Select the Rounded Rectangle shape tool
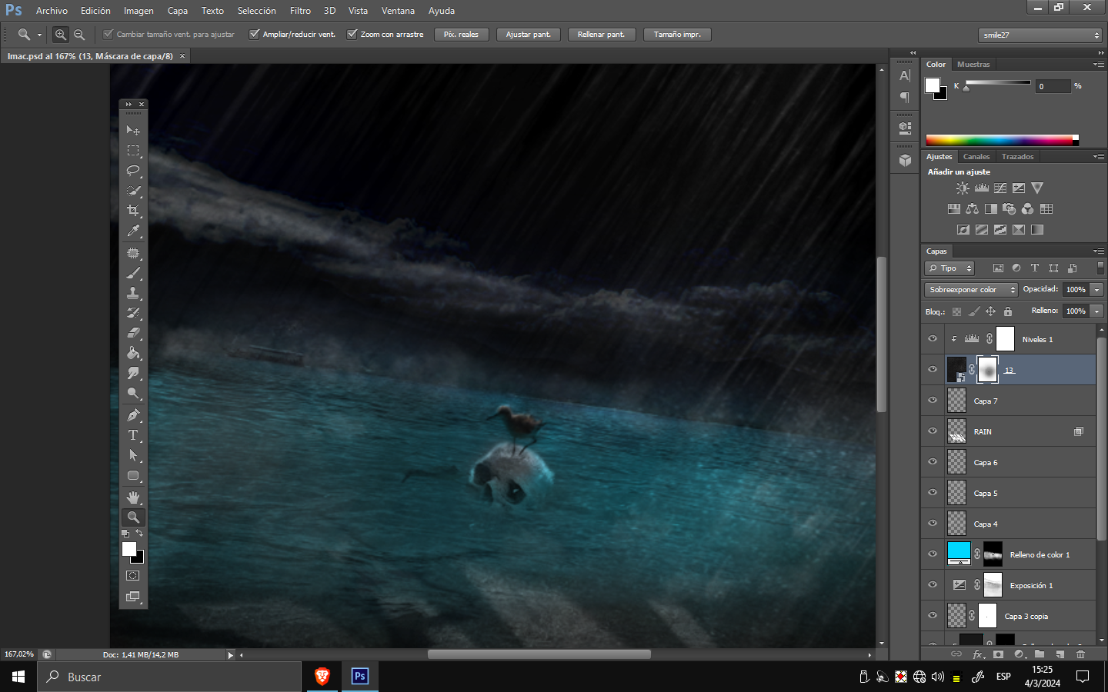The height and width of the screenshot is (692, 1108). (133, 475)
